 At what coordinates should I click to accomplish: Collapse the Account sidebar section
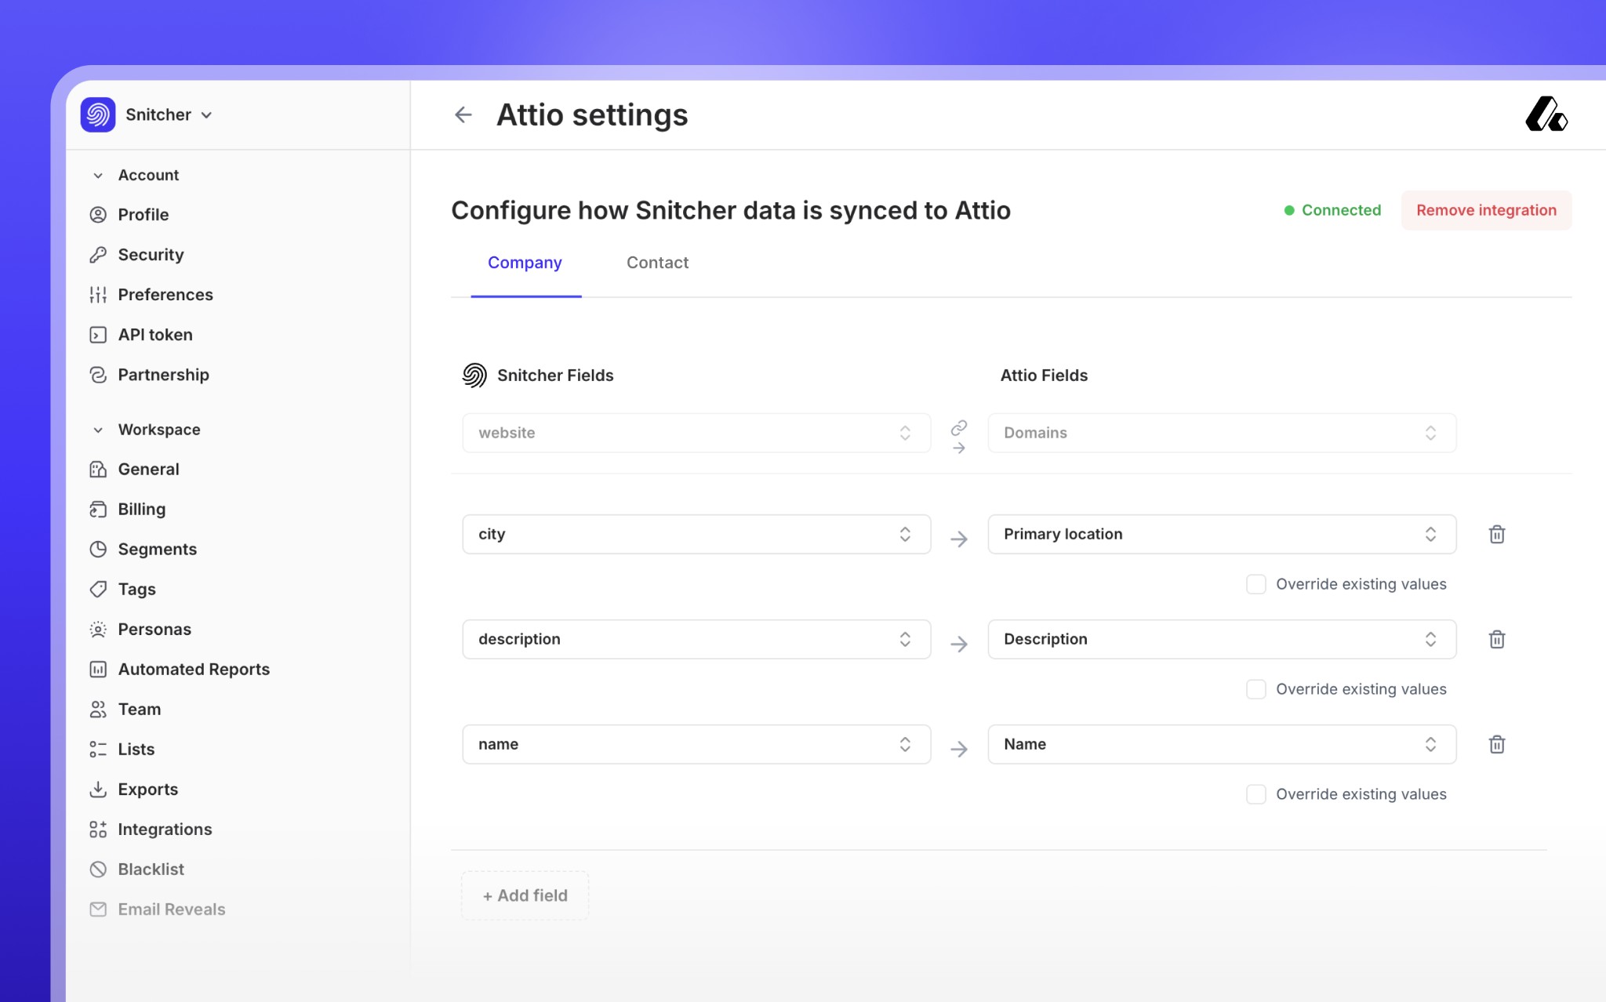(x=98, y=176)
